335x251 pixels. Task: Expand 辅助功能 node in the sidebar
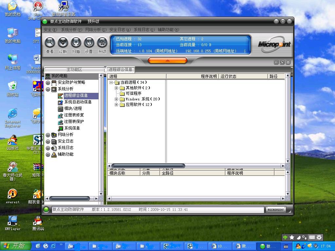(48, 155)
